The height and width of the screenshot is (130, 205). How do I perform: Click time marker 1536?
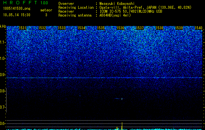[x=120, y=28]
